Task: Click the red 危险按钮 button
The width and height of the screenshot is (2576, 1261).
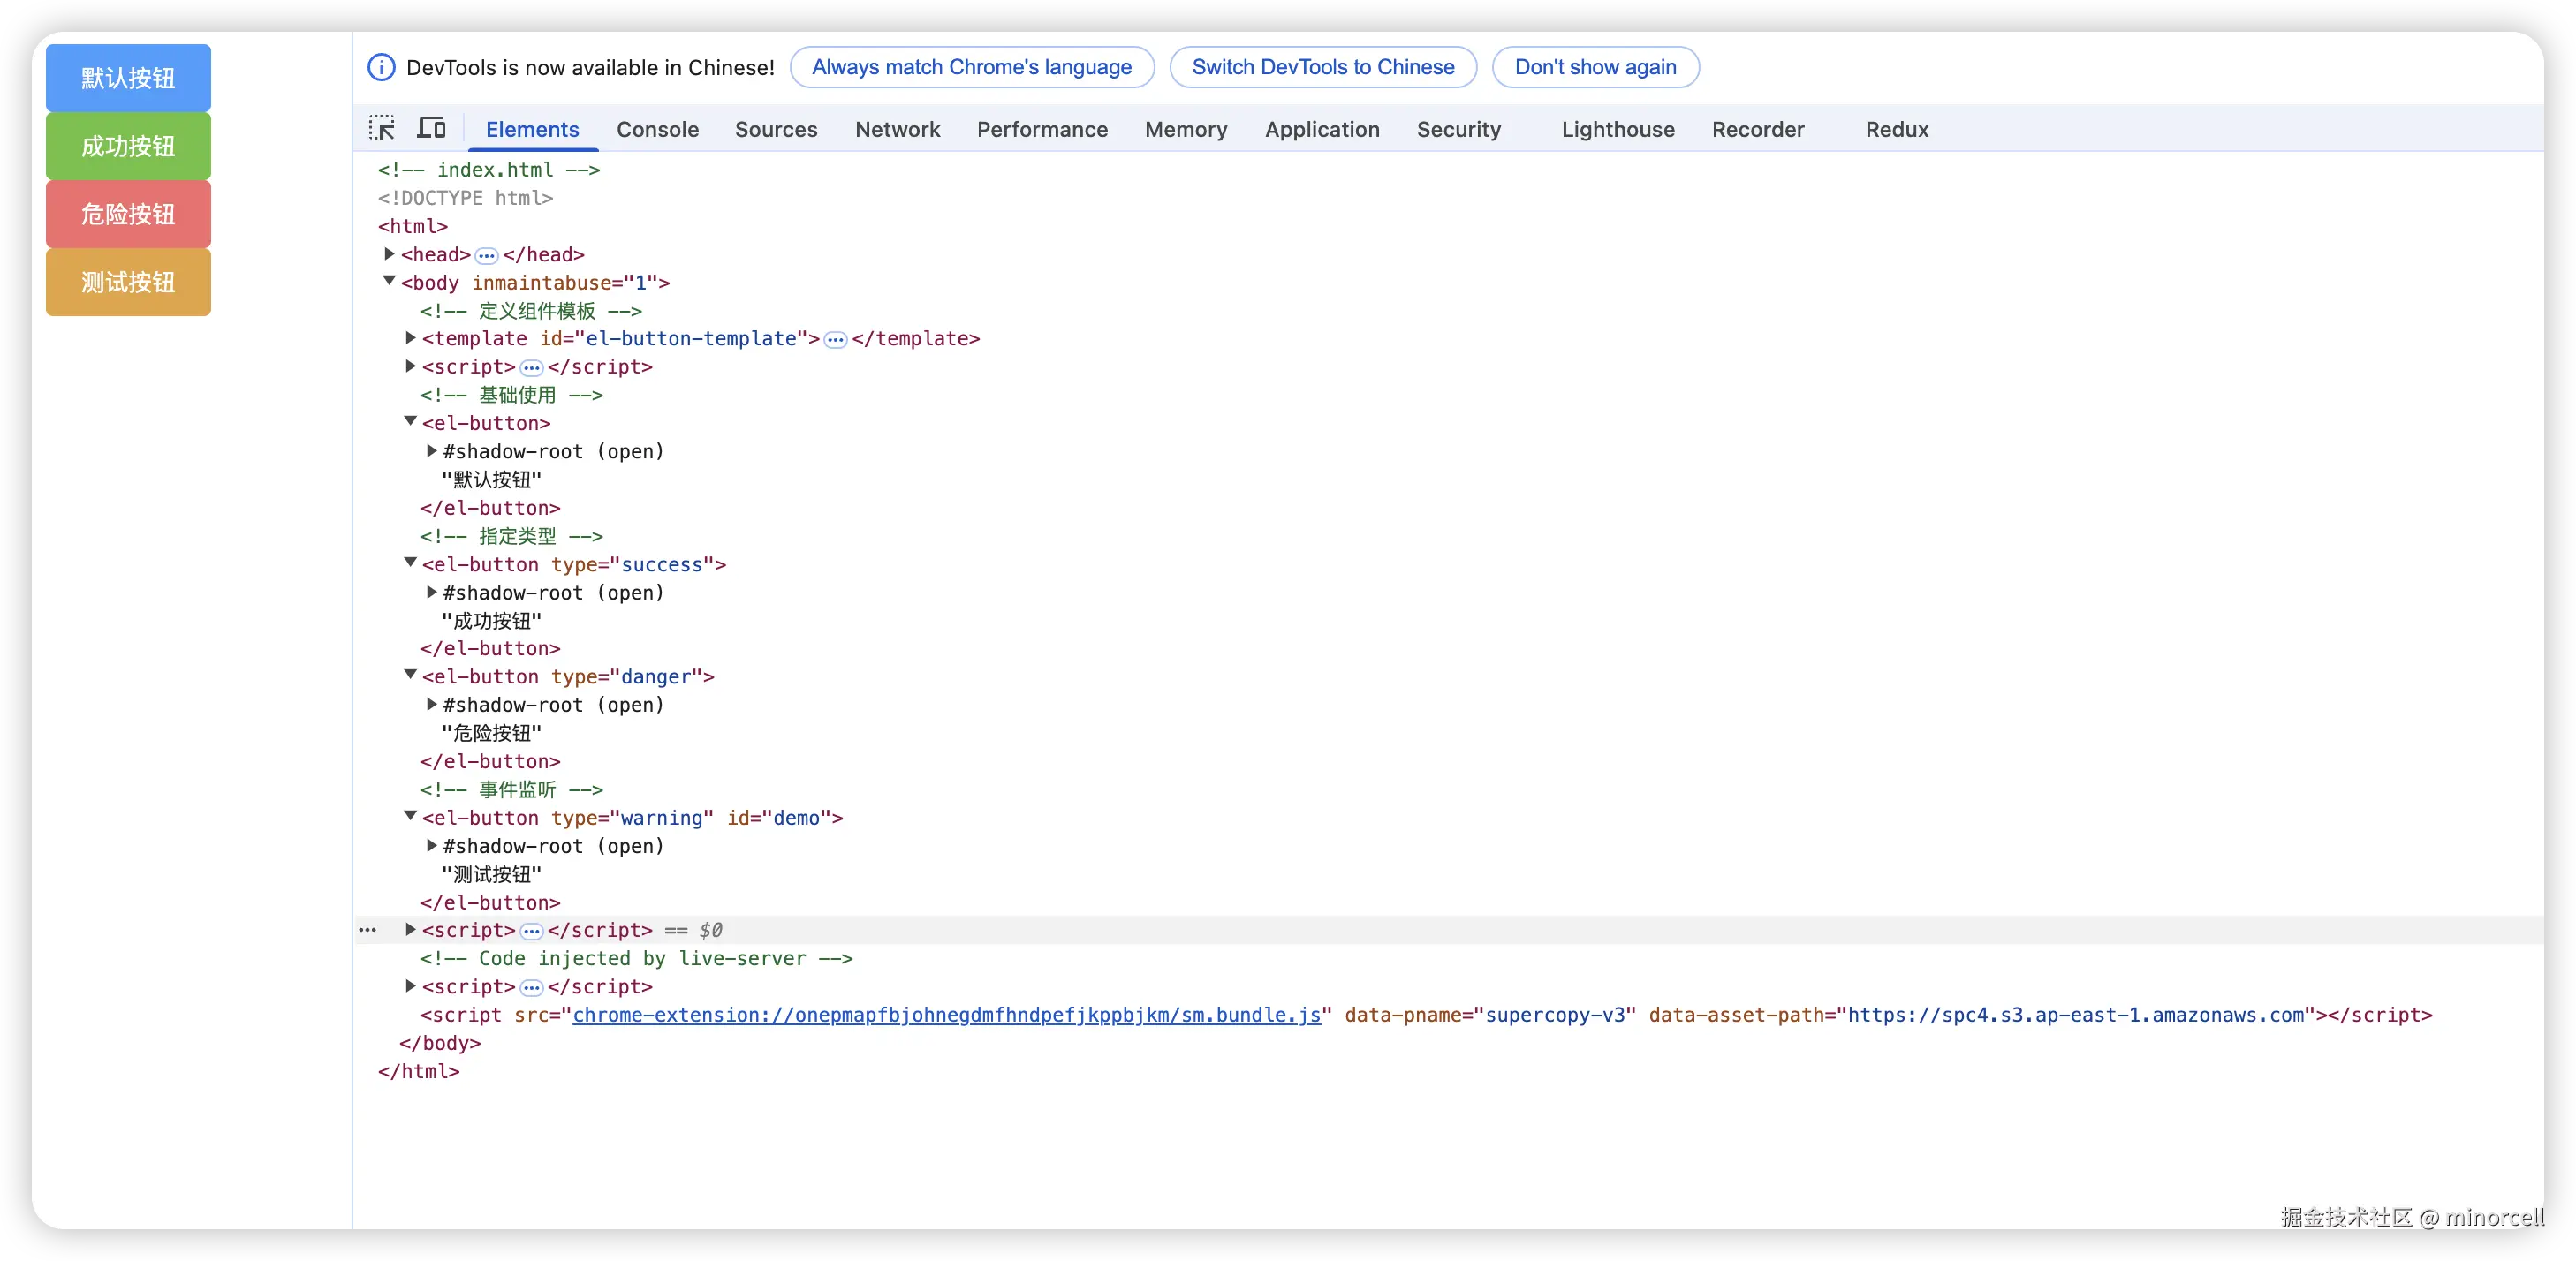Action: 128,214
